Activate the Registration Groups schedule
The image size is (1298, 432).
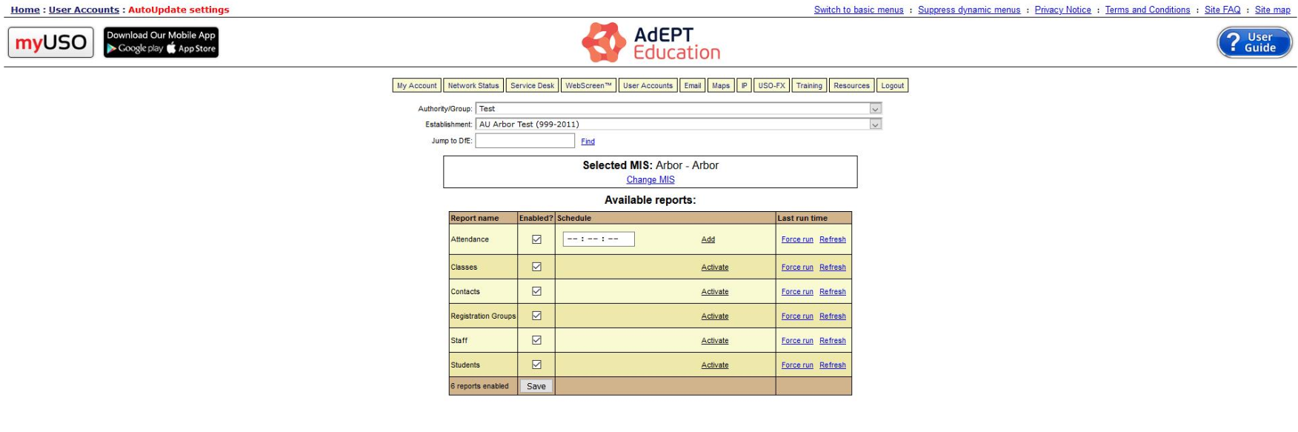(715, 316)
